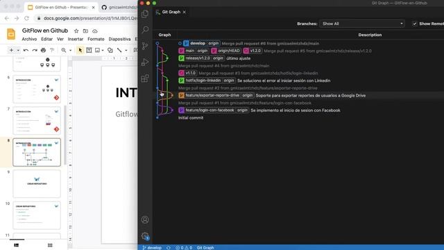This screenshot has width=444, height=250.
Task: Open Extensions view in VS Code sidebar
Action: (x=145, y=78)
